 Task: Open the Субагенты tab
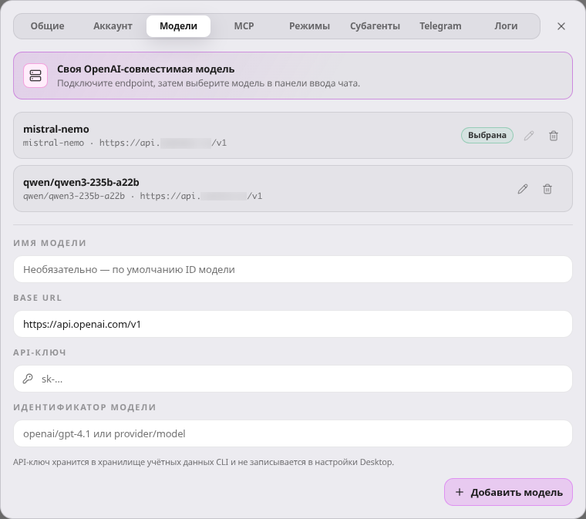pyautogui.click(x=375, y=26)
